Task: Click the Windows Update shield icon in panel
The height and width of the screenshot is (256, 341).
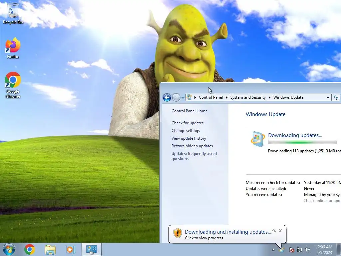Action: [258, 139]
